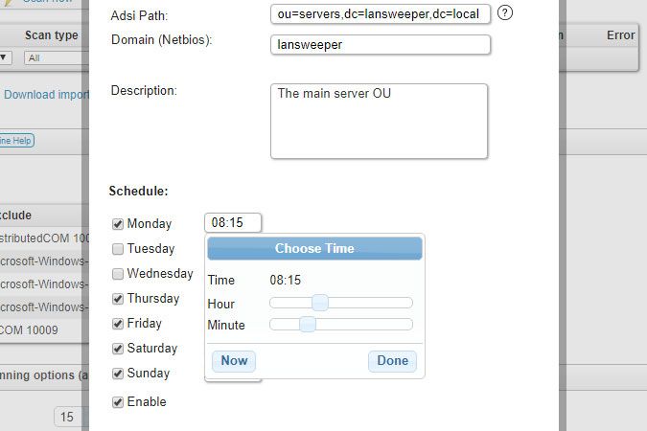Click the Adsi Path help question mark icon

point(506,13)
